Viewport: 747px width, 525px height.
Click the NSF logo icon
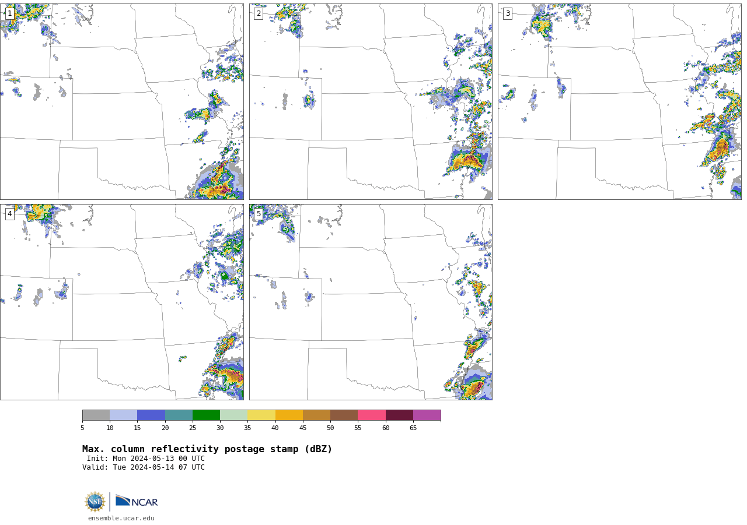pyautogui.click(x=95, y=502)
